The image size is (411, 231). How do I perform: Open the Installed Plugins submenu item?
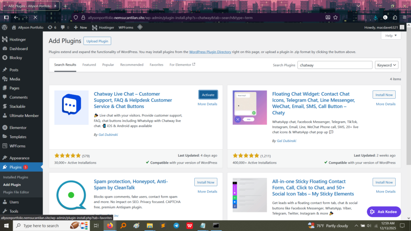click(x=16, y=177)
